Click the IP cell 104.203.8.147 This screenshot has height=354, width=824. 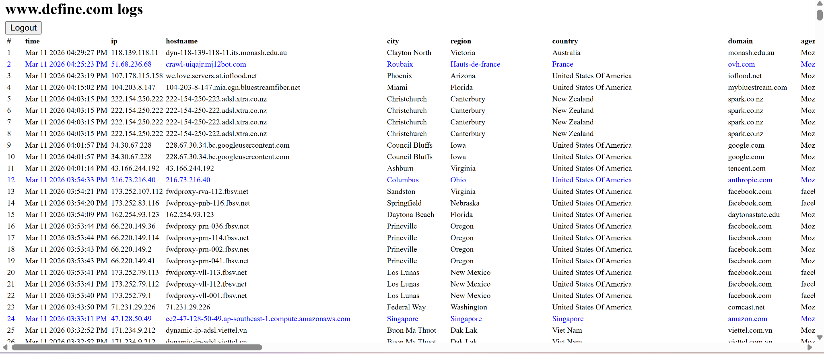click(133, 87)
